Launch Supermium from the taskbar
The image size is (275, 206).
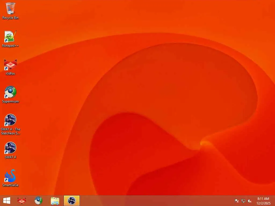pos(38,201)
